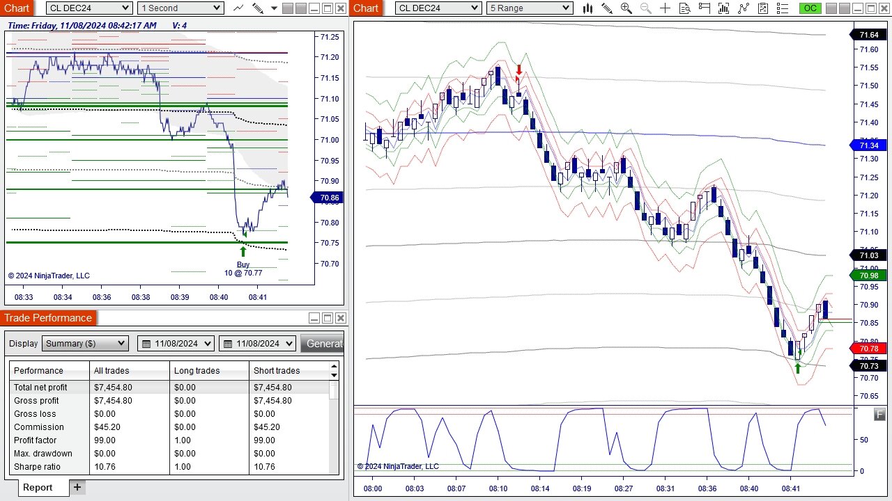Open the 1 Second interval dropdown
892x501 pixels.
coord(180,8)
